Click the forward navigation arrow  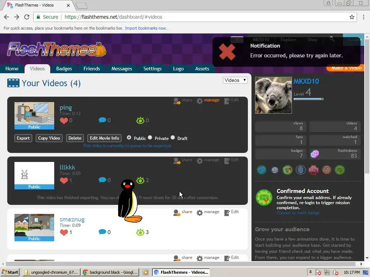pos(17,17)
